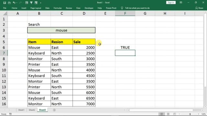Viewport: 207px width, 116px height.
Task: Select the cell containing 2000
Action: point(84,47)
